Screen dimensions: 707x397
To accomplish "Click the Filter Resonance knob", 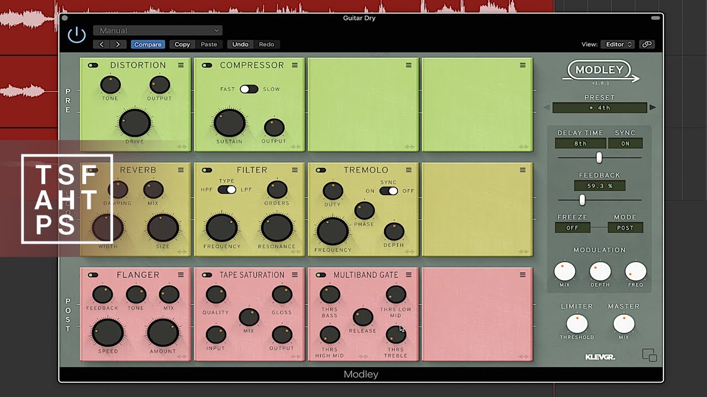I will pyautogui.click(x=277, y=228).
